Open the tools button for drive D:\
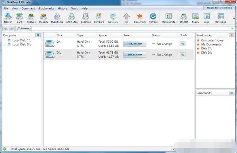 pyautogui.click(x=182, y=55)
